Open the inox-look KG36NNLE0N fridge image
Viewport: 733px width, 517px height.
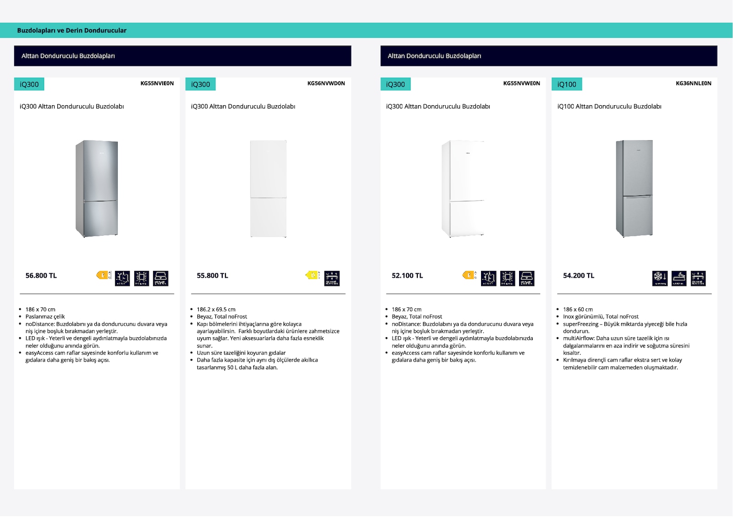click(635, 188)
